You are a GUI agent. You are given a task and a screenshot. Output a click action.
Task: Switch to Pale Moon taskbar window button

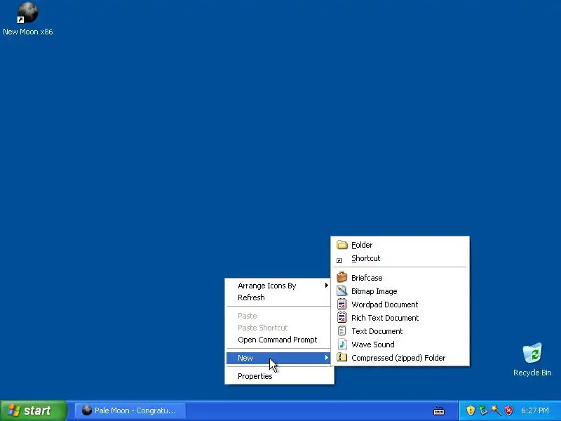click(130, 410)
